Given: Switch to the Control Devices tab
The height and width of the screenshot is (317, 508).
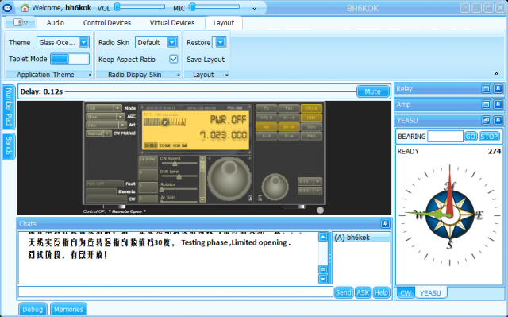Looking at the screenshot, I should tap(107, 23).
